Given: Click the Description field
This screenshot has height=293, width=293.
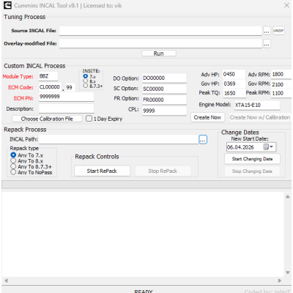Looking at the screenshot, I should click(66, 108).
